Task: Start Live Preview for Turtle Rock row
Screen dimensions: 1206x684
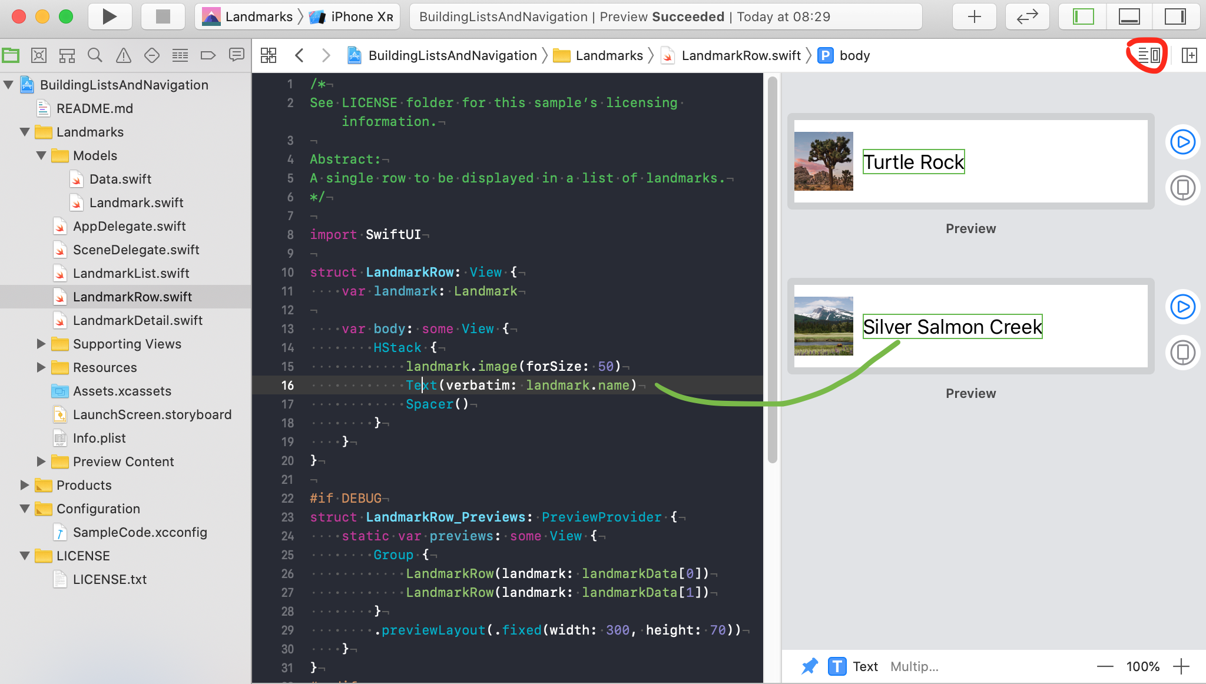Action: (x=1182, y=142)
